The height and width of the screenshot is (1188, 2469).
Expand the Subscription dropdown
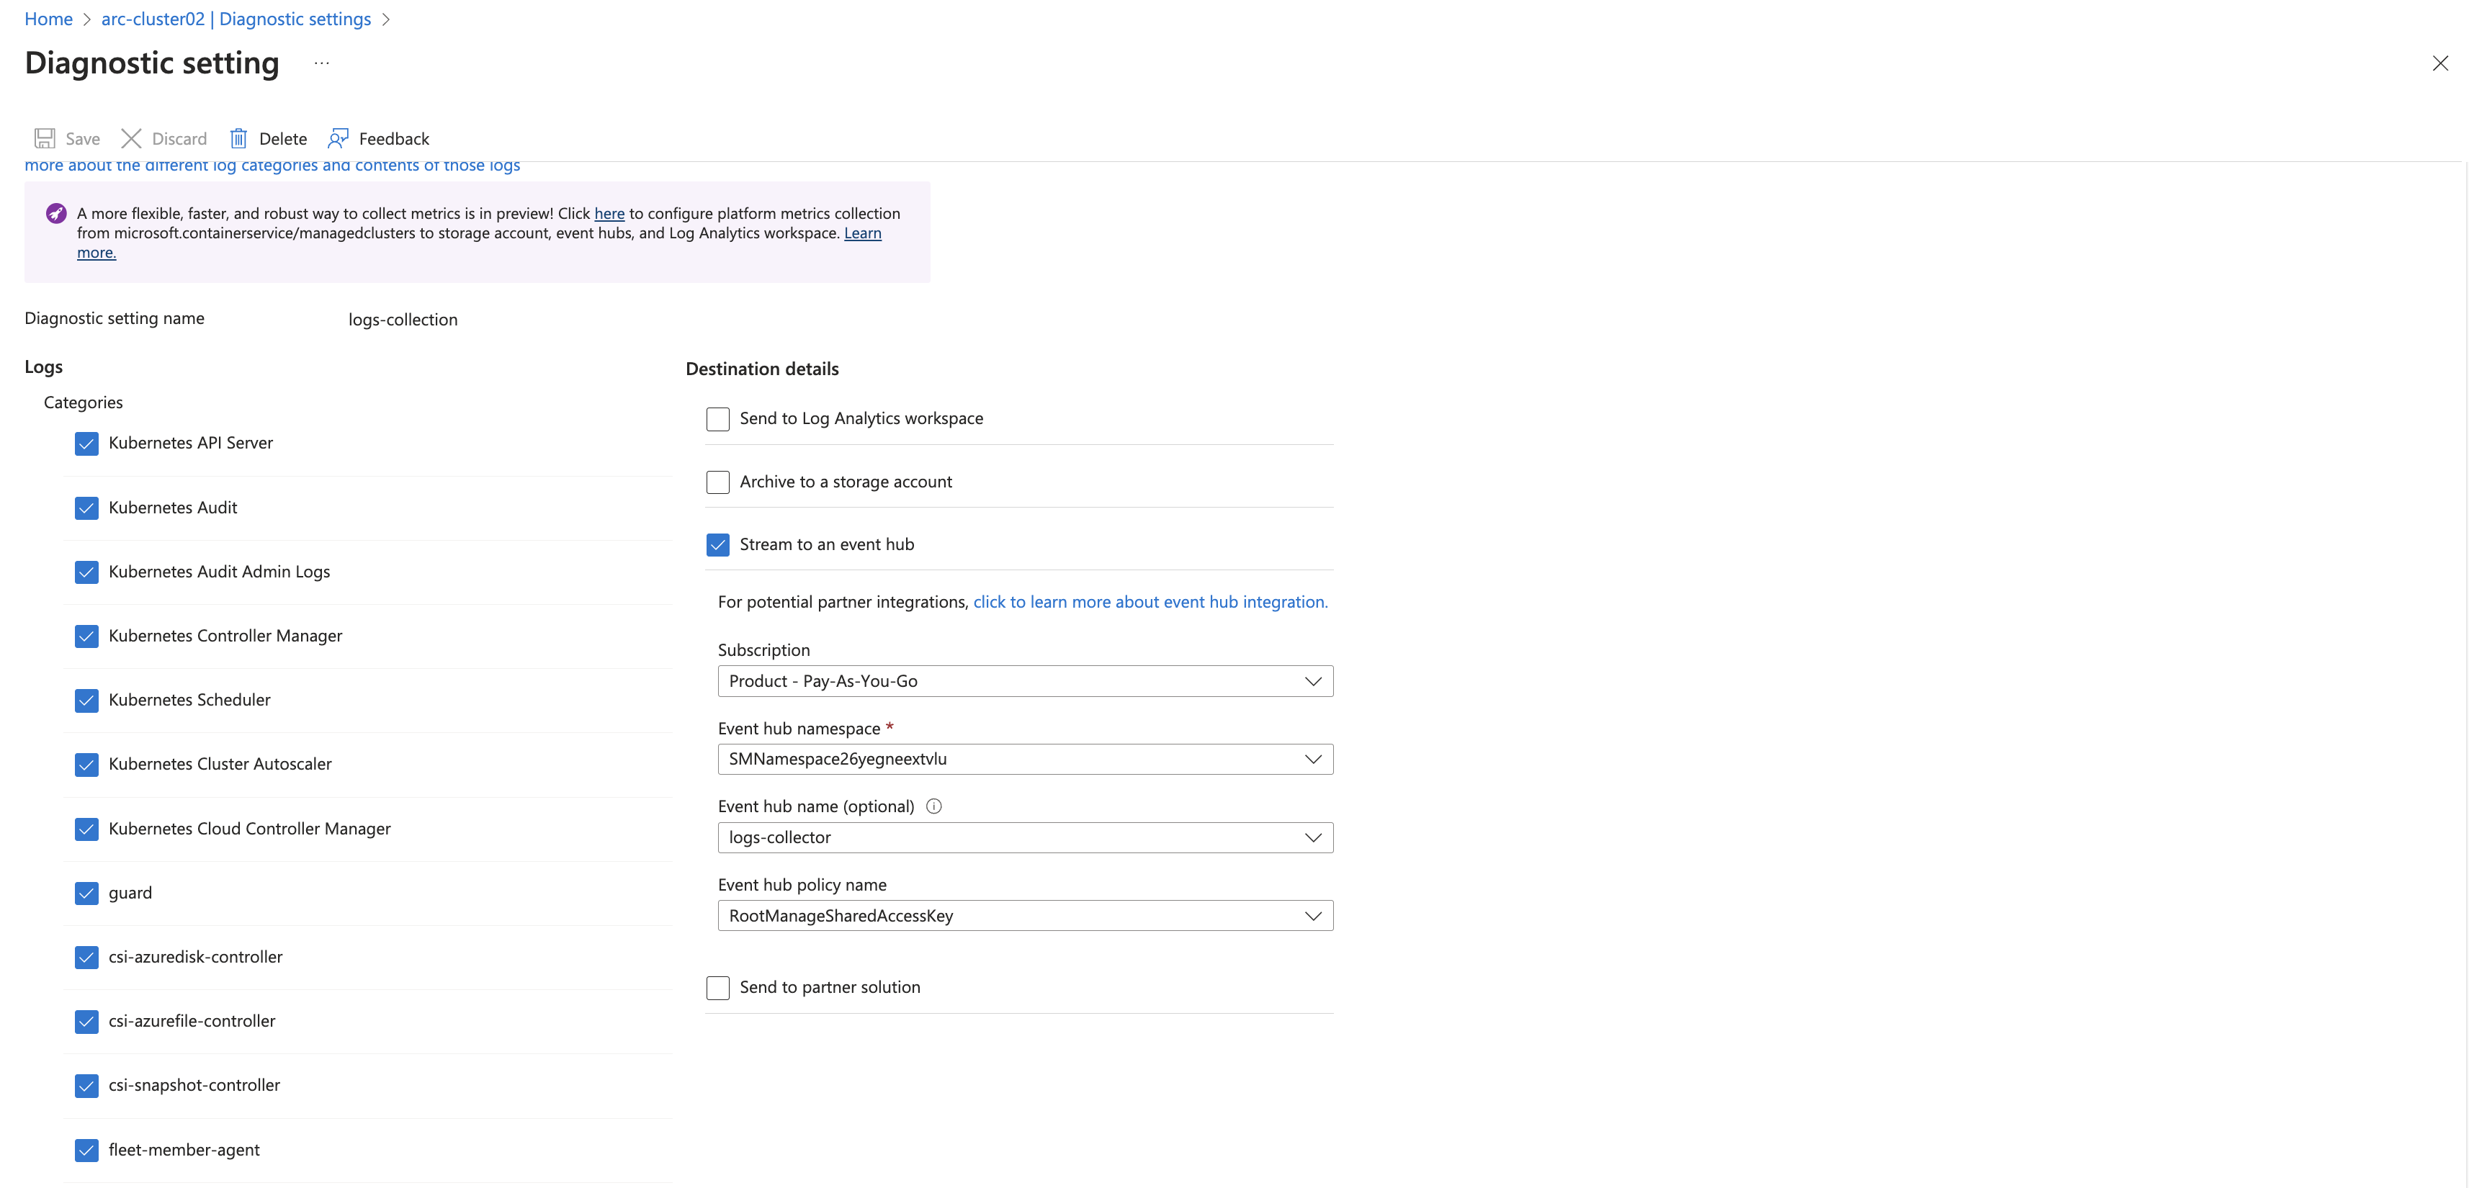(1025, 681)
